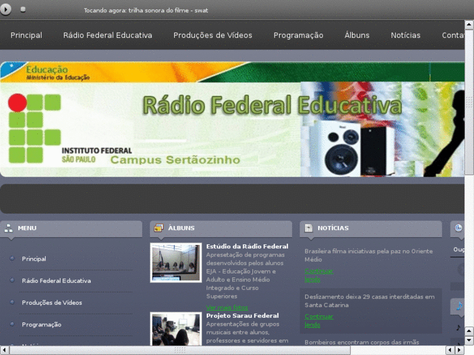474x355 pixels.
Task: Open Rádio Federal Educativa in top navigation
Action: coord(108,35)
